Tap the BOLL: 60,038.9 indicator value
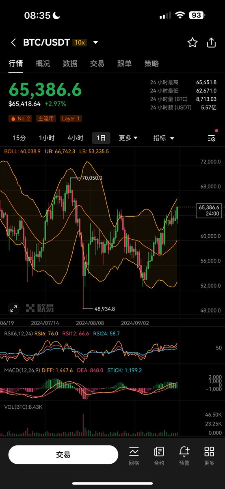This screenshot has height=489, width=225. (22, 151)
